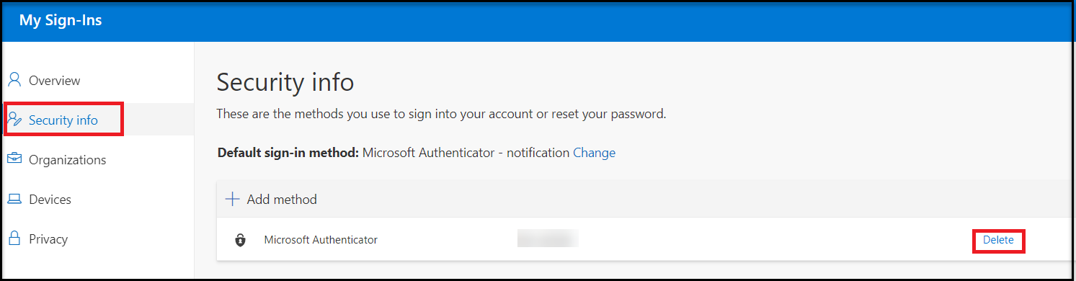
Task: Click the Default sign-in method label
Action: [x=288, y=153]
